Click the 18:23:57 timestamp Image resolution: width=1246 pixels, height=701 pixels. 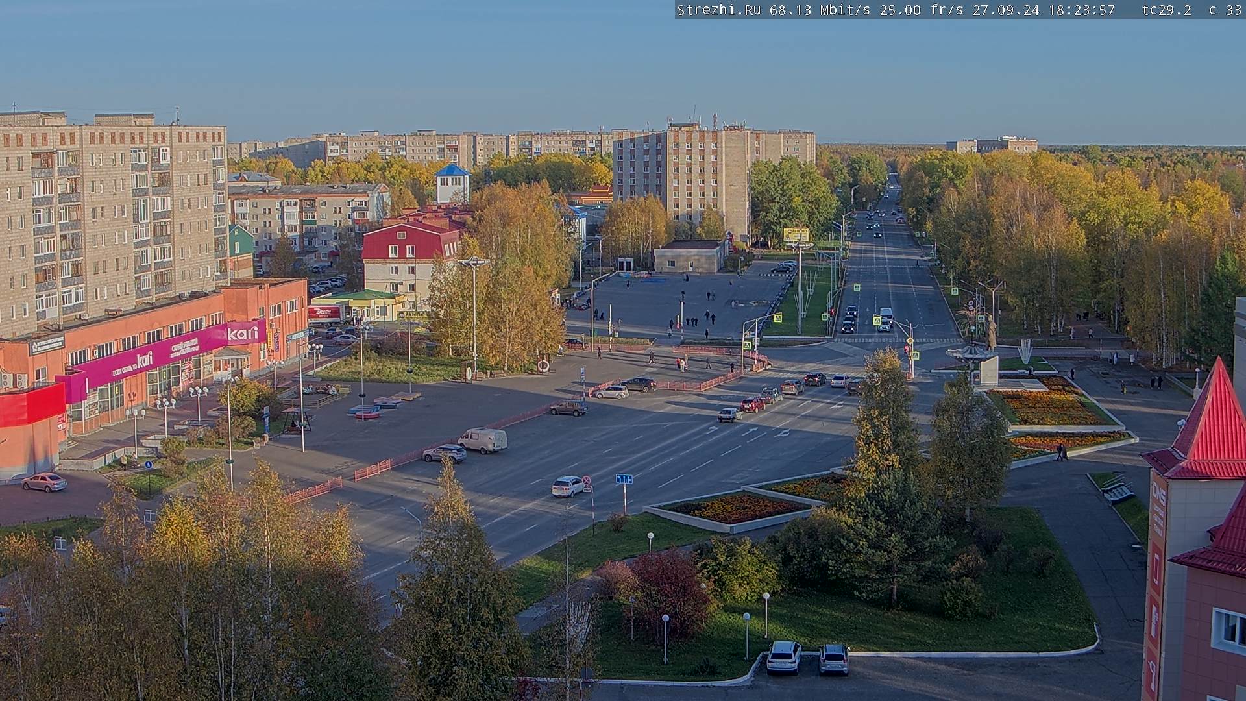[x=1082, y=10]
